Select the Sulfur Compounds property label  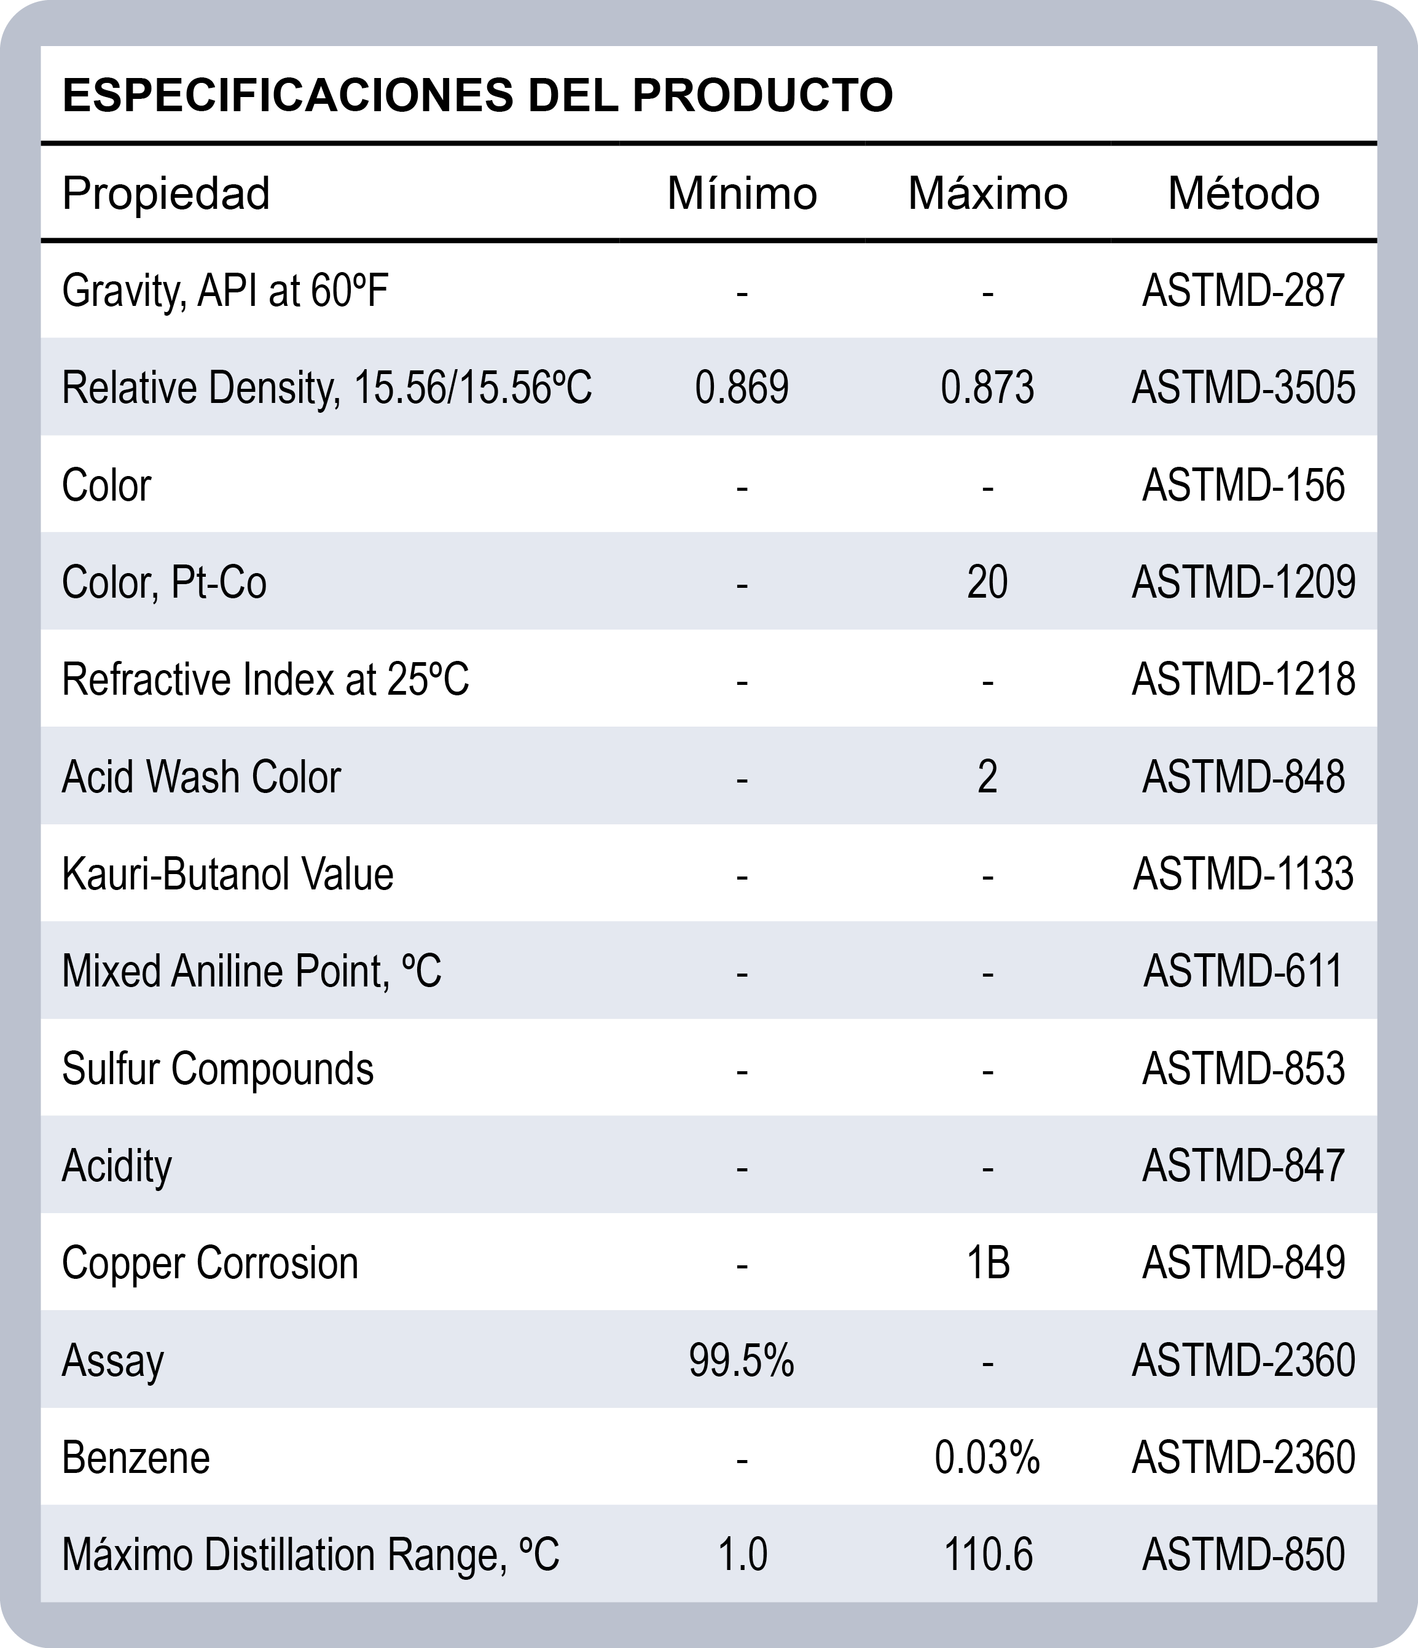coord(217,1068)
